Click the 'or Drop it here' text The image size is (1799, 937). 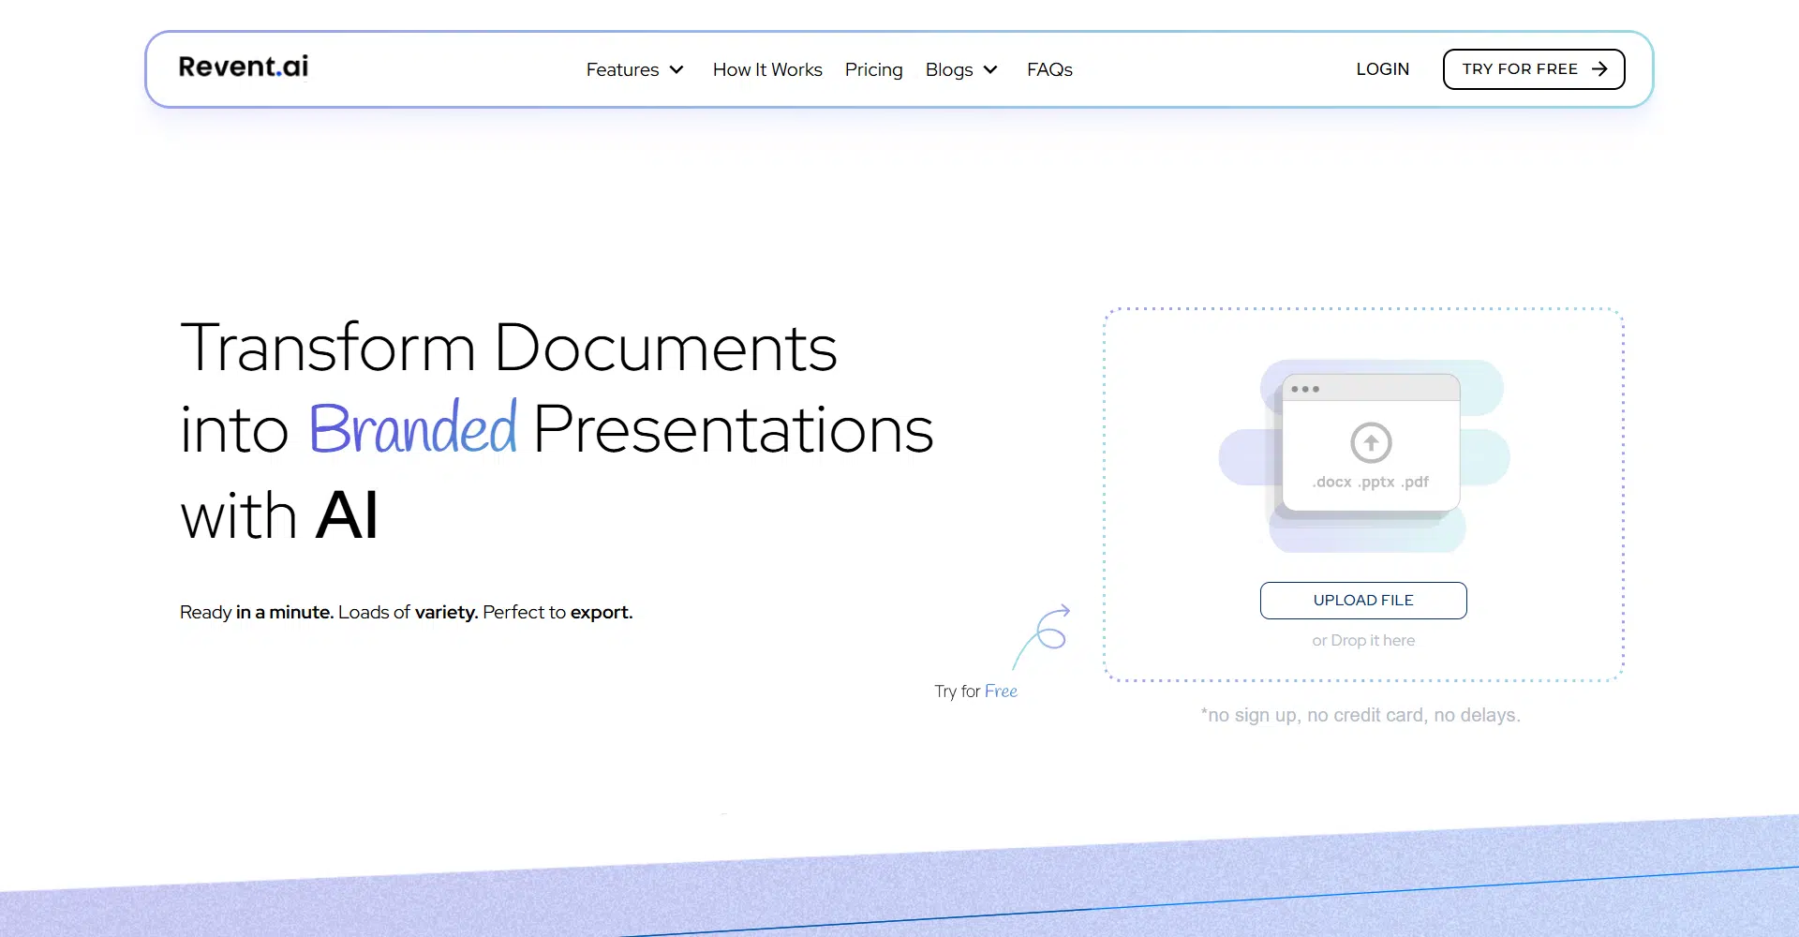point(1362,641)
